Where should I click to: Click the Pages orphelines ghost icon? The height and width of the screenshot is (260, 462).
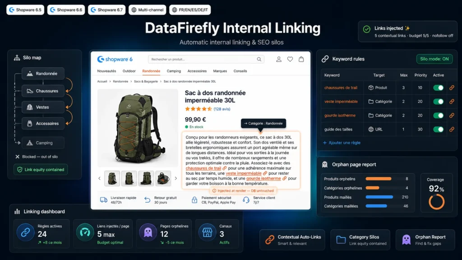(x=148, y=232)
